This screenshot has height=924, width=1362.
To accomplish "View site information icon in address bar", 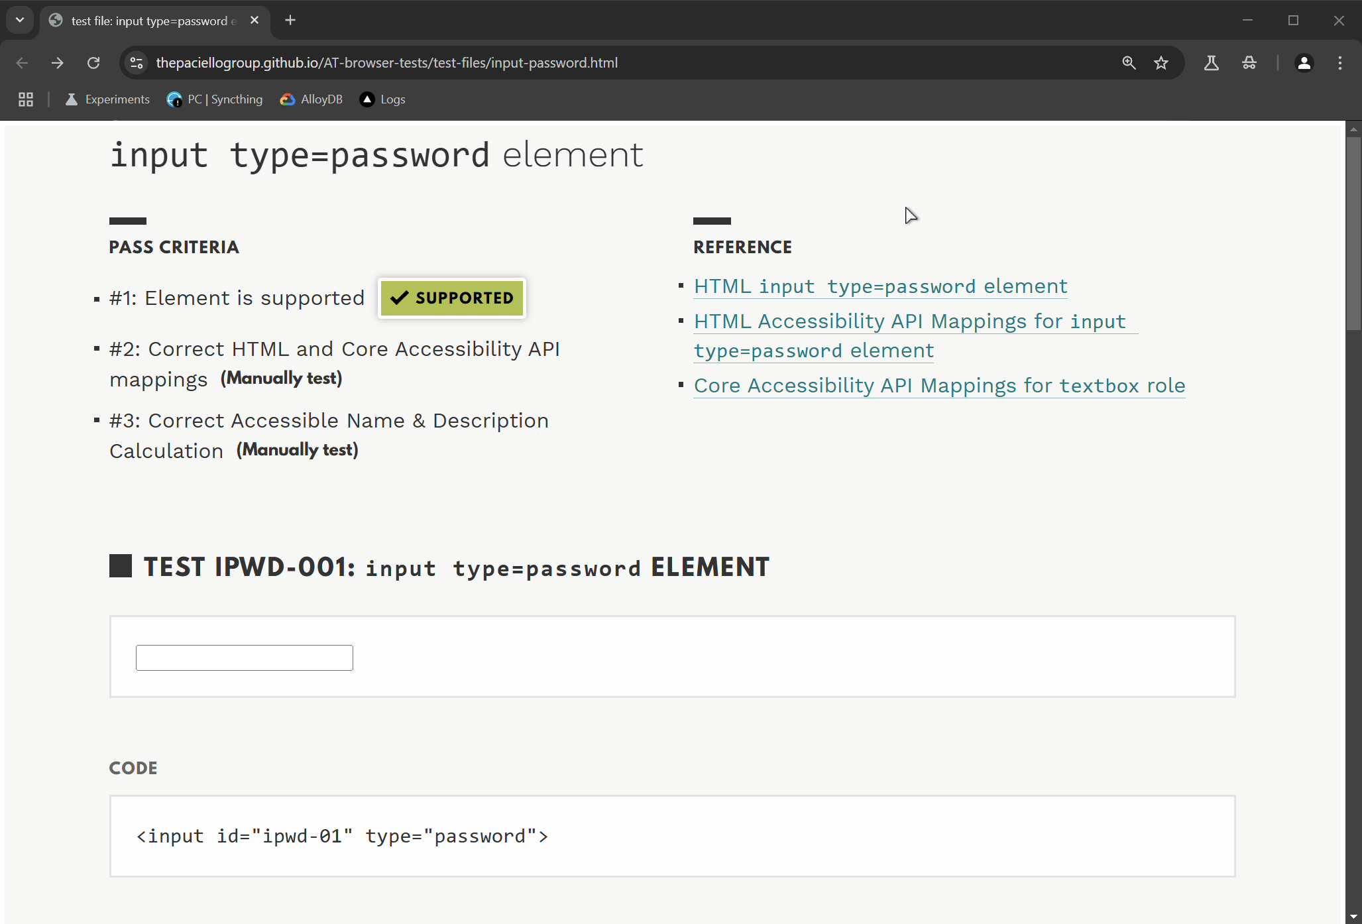I will [x=137, y=63].
